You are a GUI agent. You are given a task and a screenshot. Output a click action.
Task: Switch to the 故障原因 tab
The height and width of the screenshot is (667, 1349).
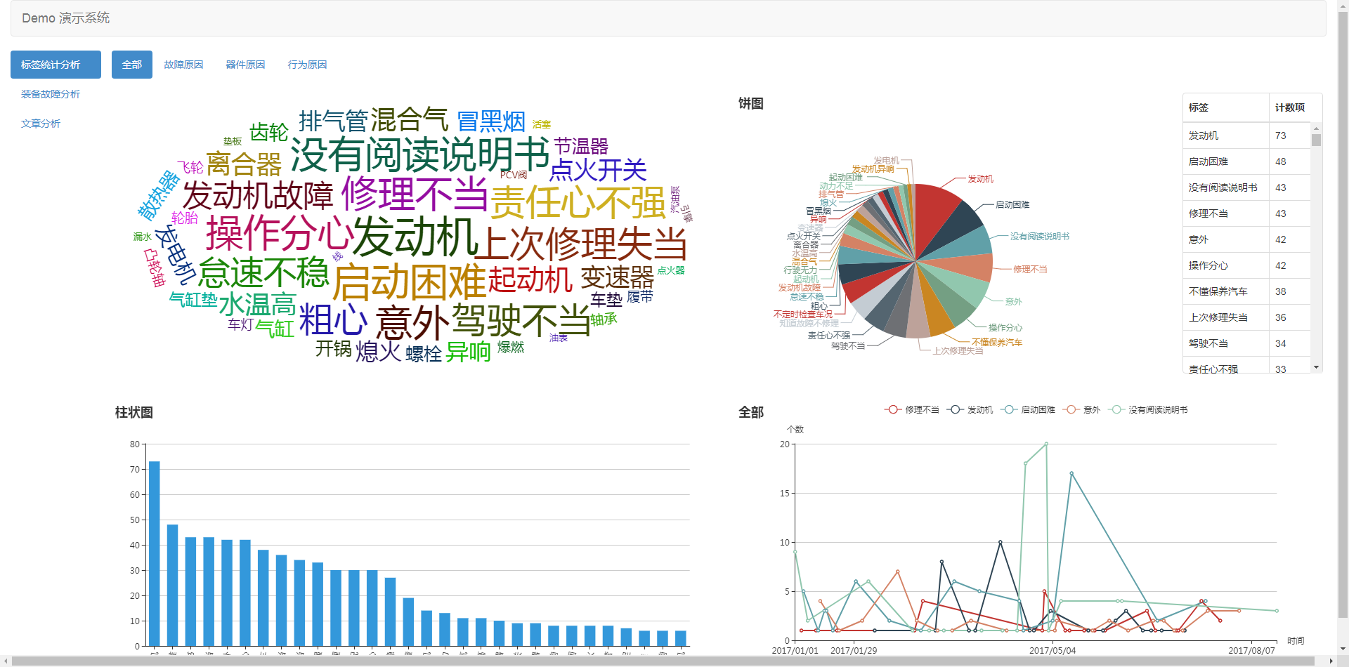click(x=183, y=65)
